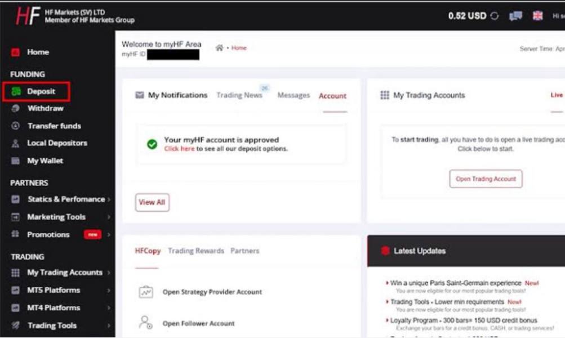Follow the 'Click here' deposit options link
The image size is (565, 338).
pos(179,149)
